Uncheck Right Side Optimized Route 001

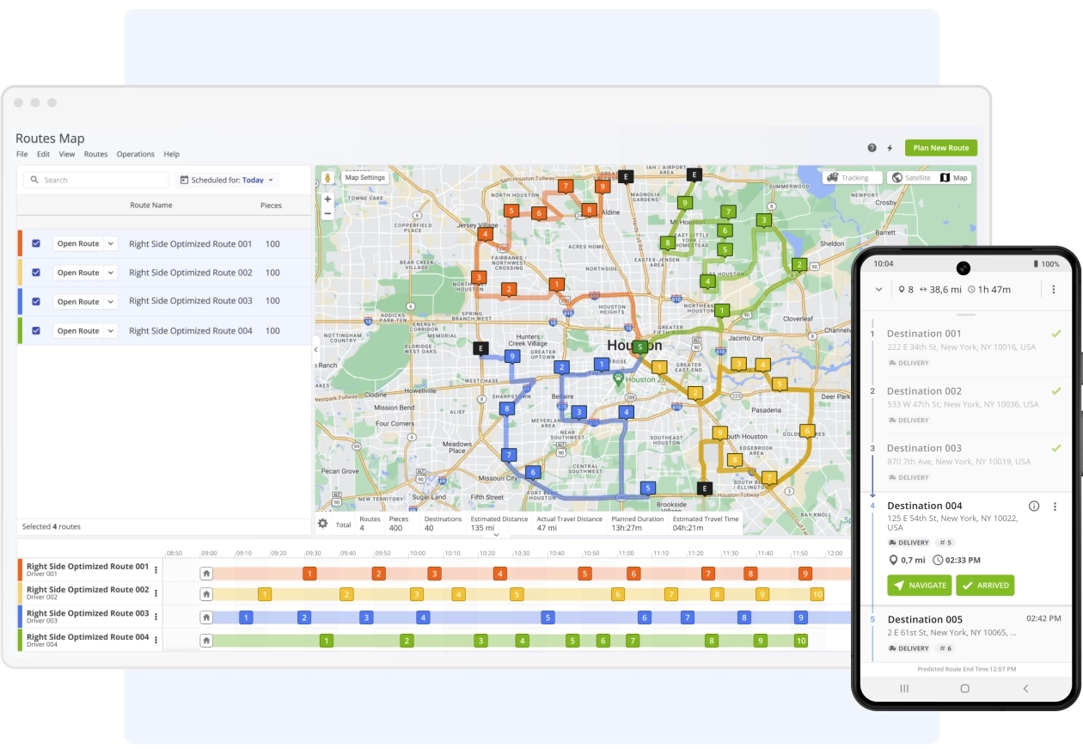coord(36,243)
